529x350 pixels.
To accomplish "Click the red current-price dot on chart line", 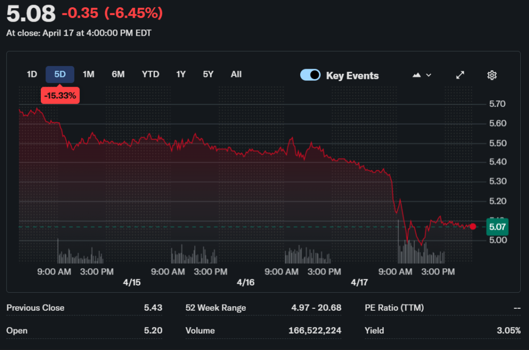I will [x=473, y=226].
